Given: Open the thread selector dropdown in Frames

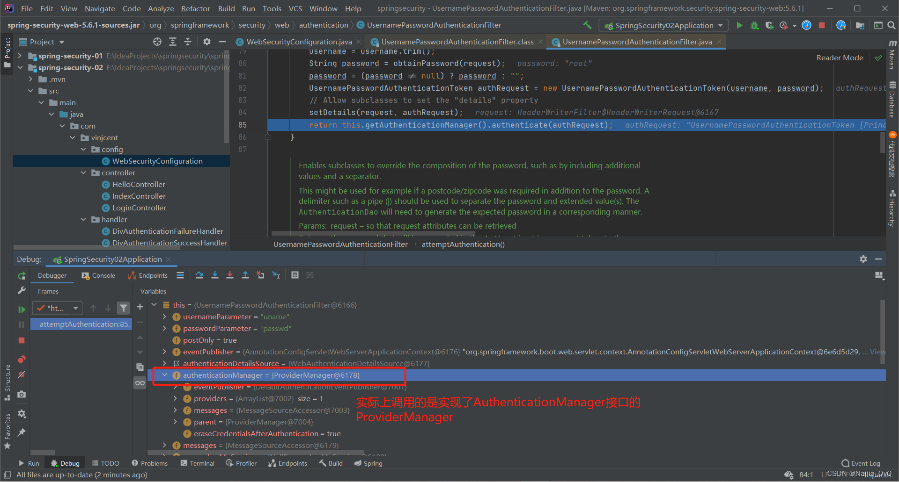Looking at the screenshot, I should pyautogui.click(x=57, y=308).
